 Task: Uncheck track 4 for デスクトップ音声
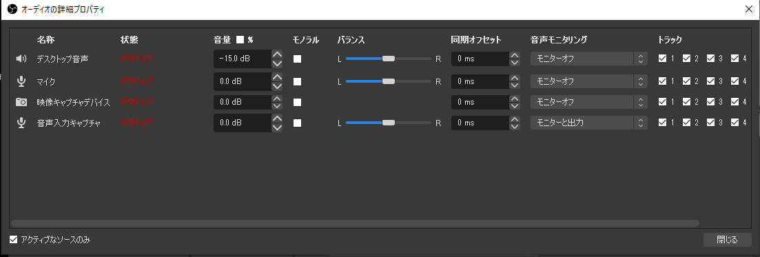tap(735, 58)
